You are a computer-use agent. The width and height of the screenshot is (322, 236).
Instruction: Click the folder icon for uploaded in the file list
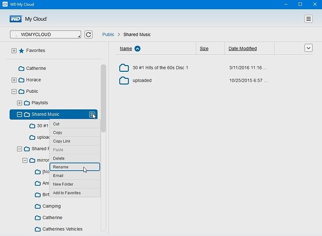point(124,80)
